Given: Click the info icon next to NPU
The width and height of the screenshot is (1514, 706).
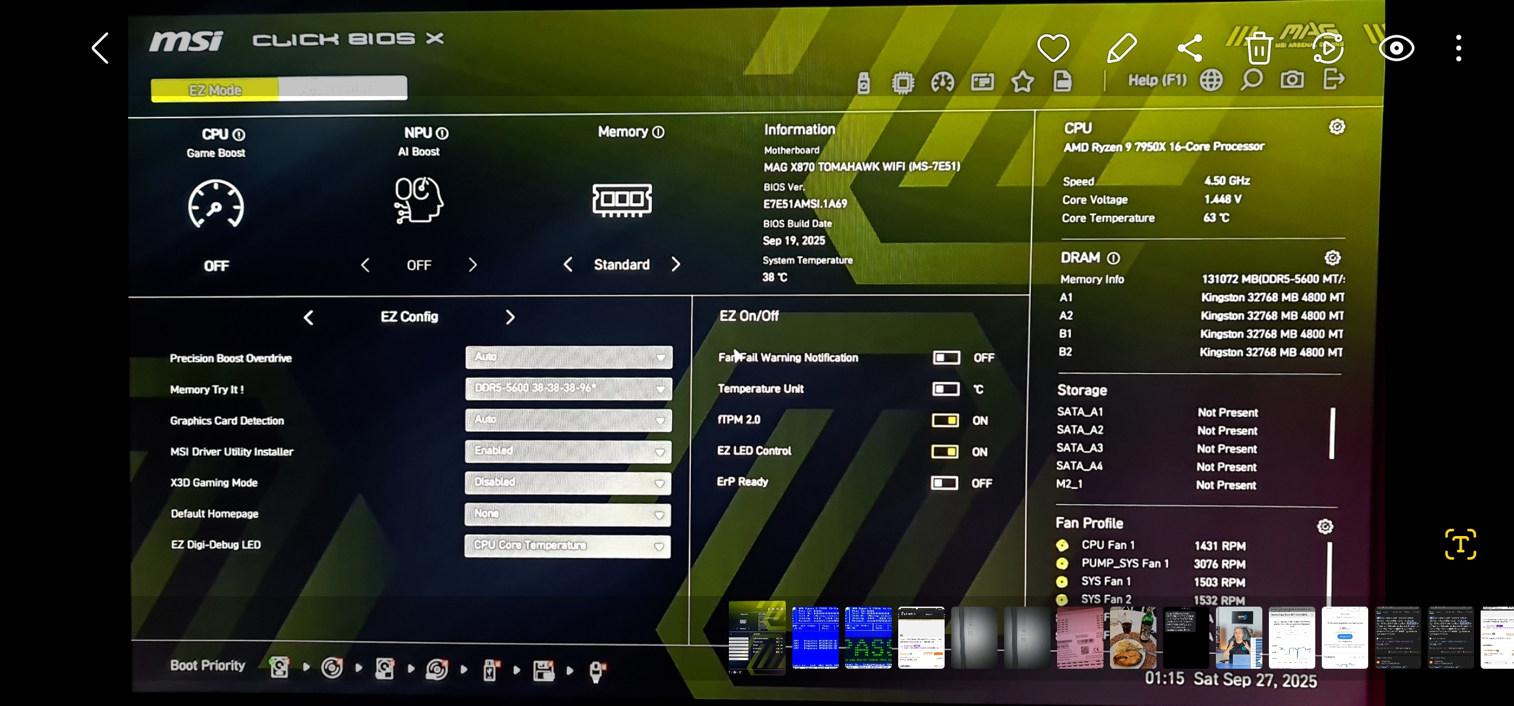Looking at the screenshot, I should tap(442, 133).
